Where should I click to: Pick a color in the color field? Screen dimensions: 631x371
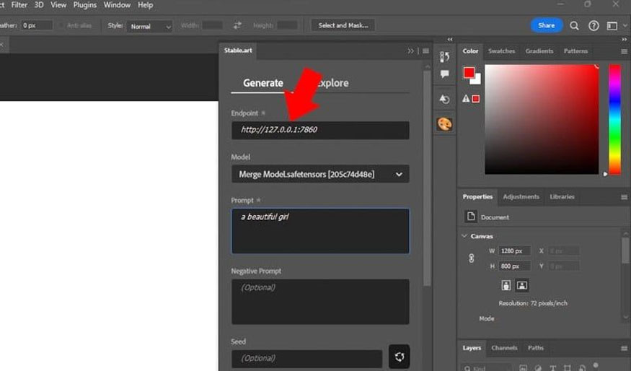pyautogui.click(x=542, y=120)
